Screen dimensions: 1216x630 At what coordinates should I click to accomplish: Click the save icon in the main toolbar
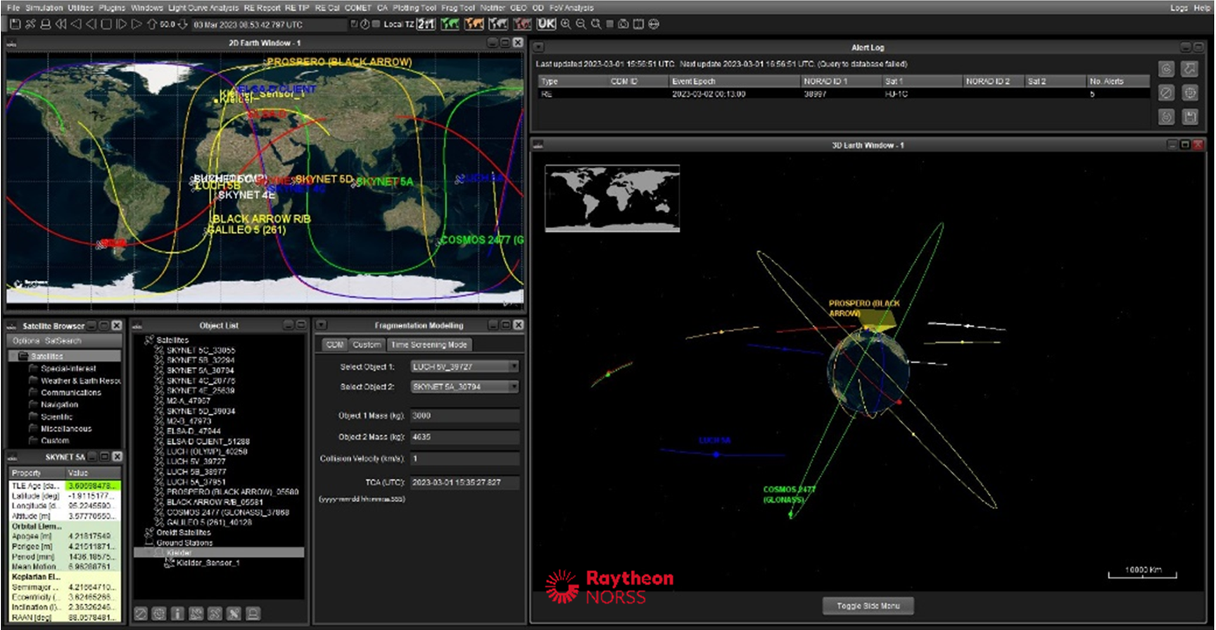(x=15, y=24)
